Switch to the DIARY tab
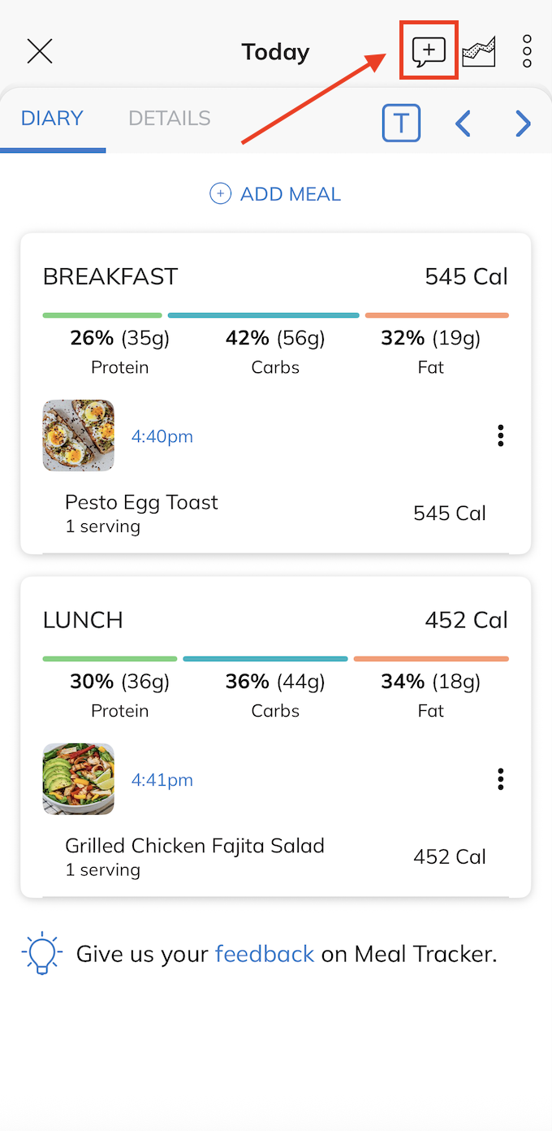This screenshot has height=1131, width=552. coord(52,119)
